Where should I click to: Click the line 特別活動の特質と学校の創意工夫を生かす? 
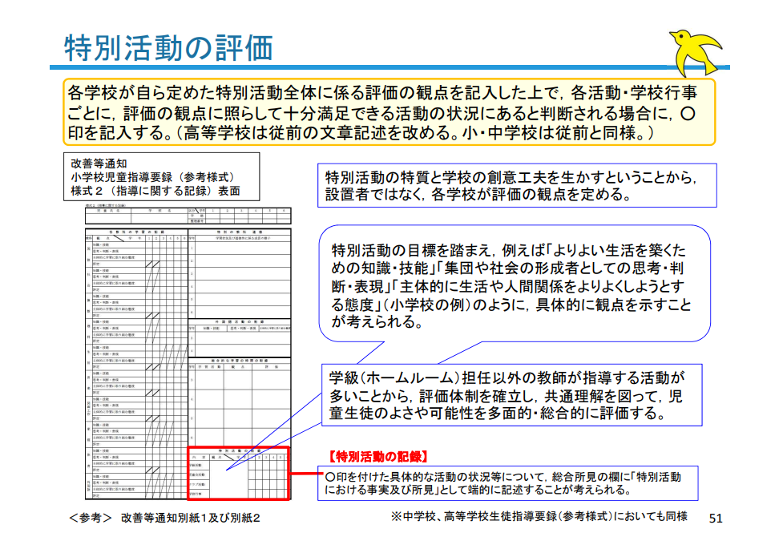(x=511, y=177)
